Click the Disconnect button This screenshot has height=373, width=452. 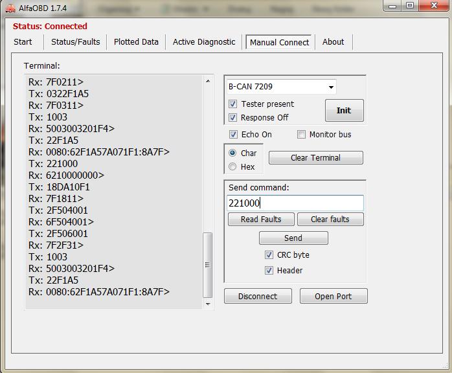(258, 296)
